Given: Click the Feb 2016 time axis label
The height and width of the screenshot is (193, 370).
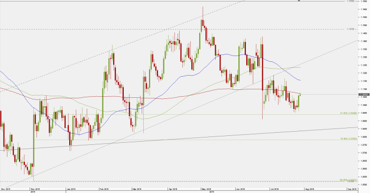Looking at the screenshot, I should coord(104,189).
